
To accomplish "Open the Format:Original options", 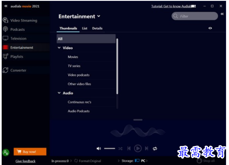I will [x=90, y=161].
